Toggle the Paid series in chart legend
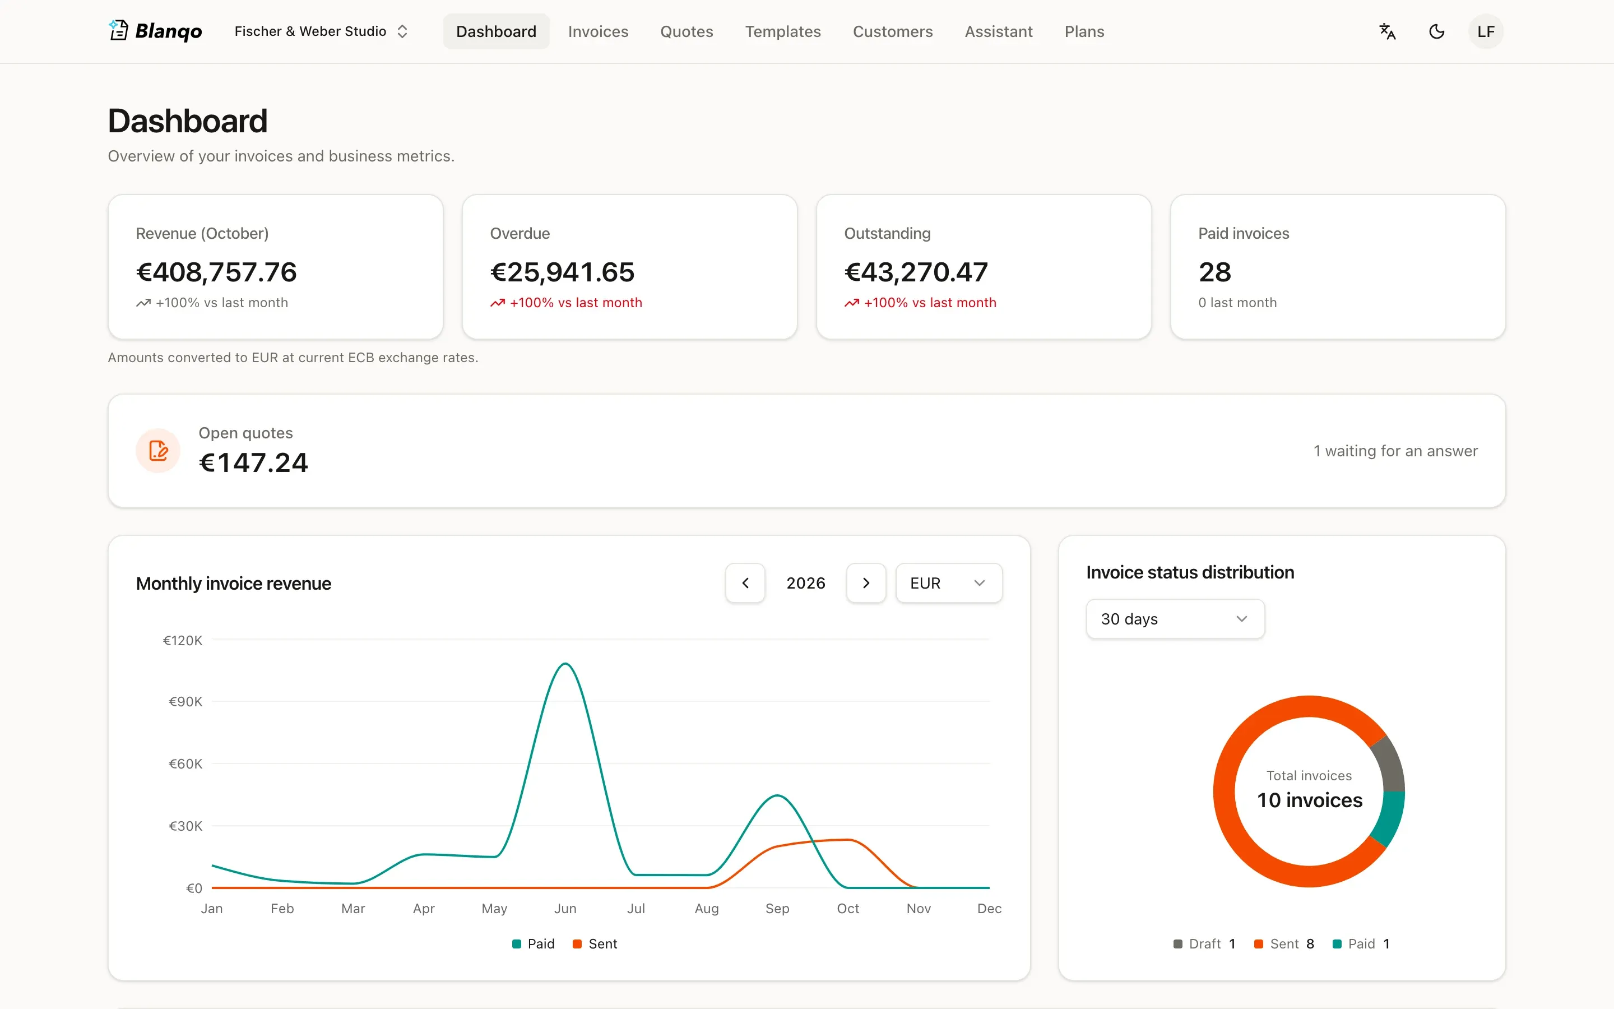Viewport: 1614px width, 1009px height. [534, 943]
